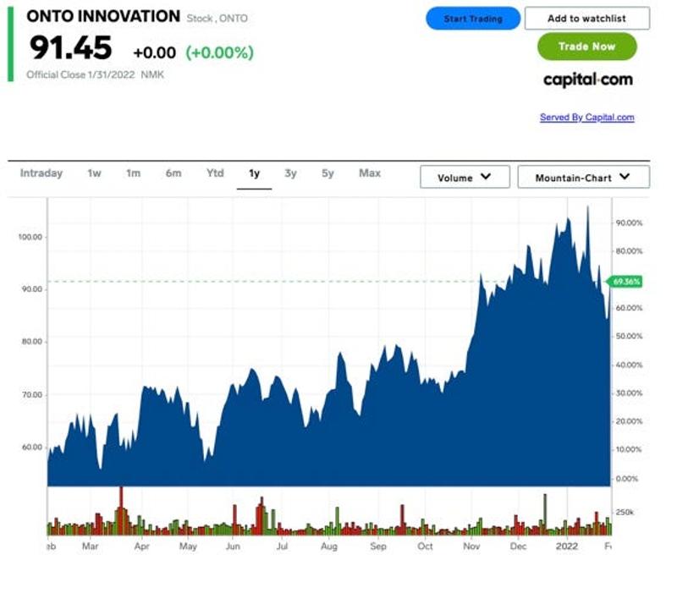The image size is (677, 604).
Task: Click the Nov month label on axis
Action: point(471,546)
